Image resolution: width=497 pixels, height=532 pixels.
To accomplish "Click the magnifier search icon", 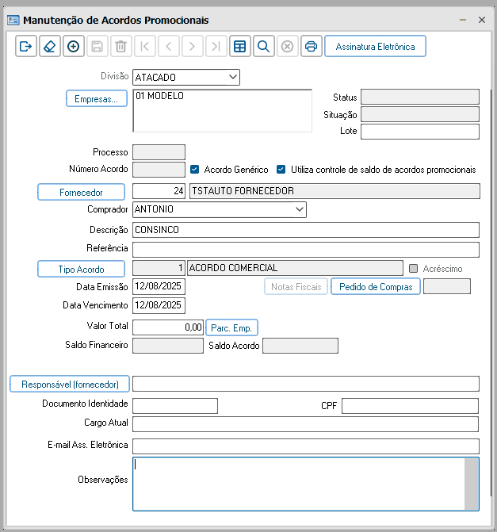I will [x=264, y=46].
